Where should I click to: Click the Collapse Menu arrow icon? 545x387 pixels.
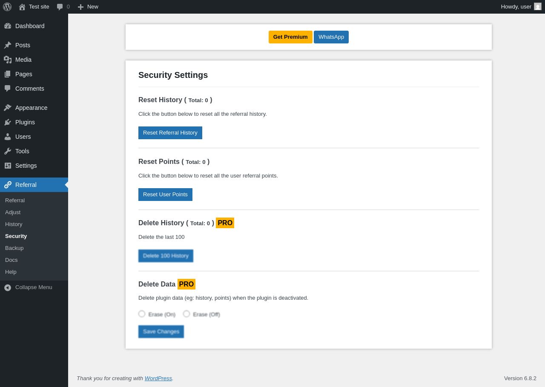pyautogui.click(x=8, y=287)
